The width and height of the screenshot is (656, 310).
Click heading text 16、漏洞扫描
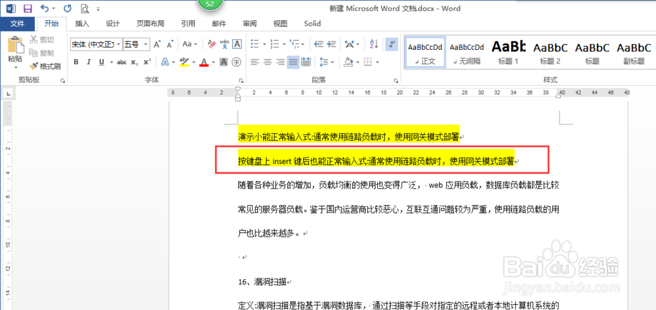coord(262,282)
